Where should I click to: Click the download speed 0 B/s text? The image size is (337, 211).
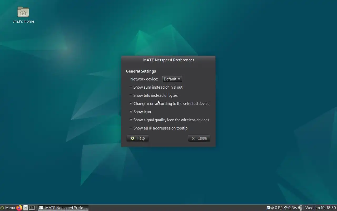279,208
